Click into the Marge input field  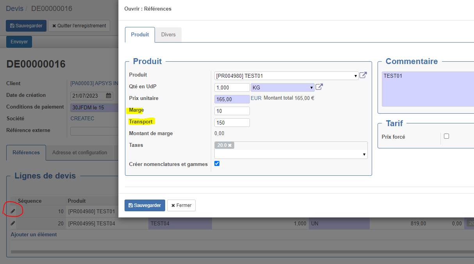pyautogui.click(x=232, y=111)
